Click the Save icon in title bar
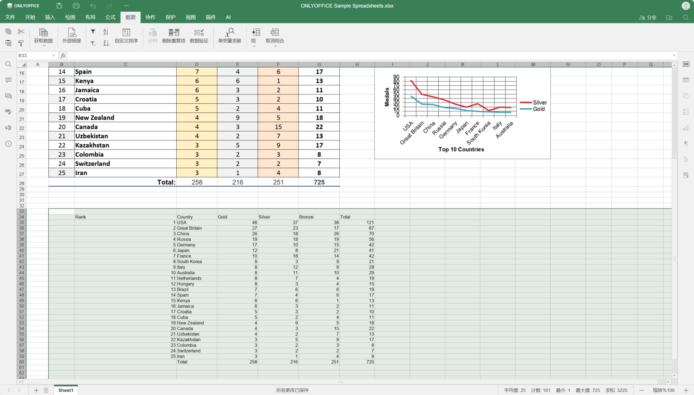694x395 pixels. (x=59, y=6)
